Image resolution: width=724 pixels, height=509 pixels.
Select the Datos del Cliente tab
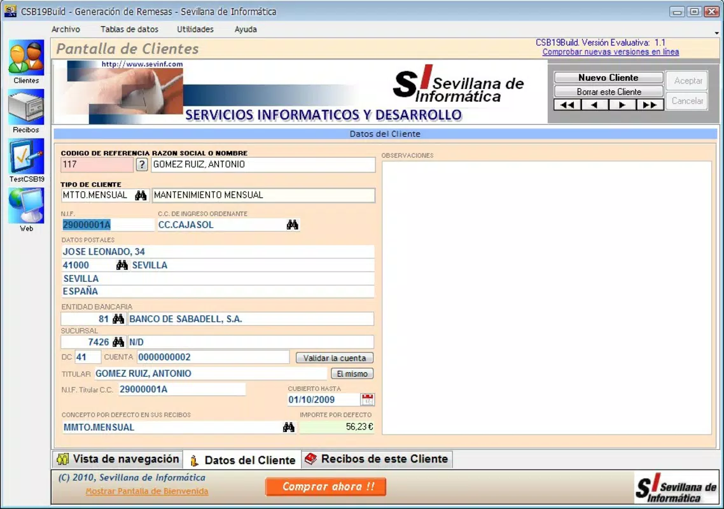click(242, 460)
